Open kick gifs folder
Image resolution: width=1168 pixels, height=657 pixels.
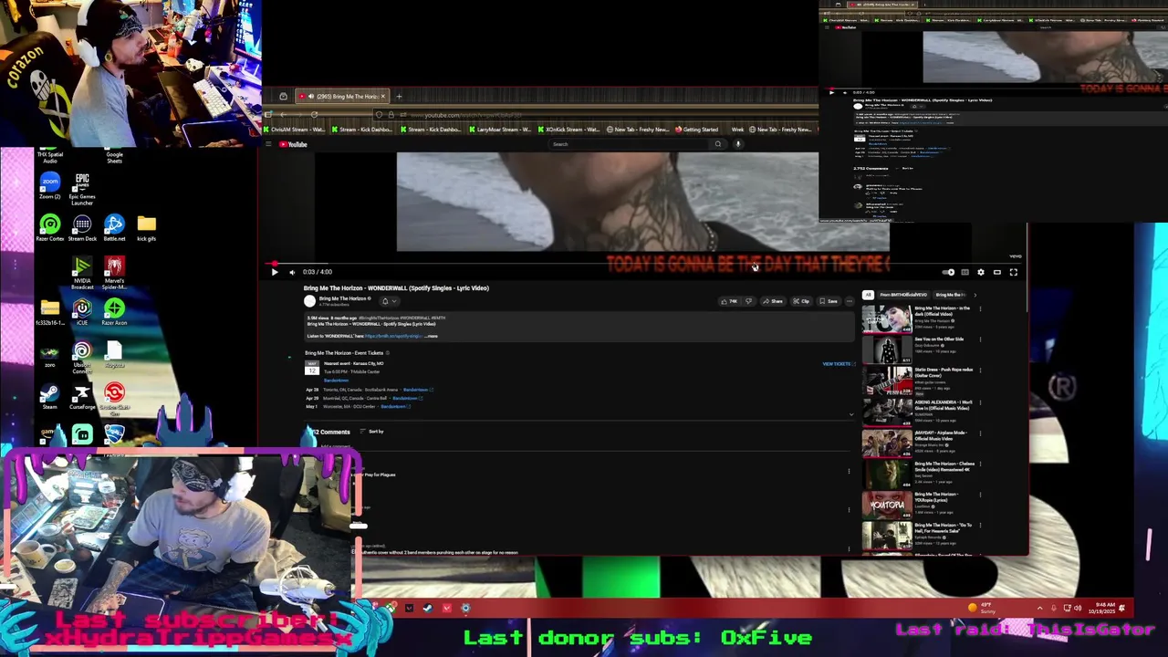click(146, 228)
